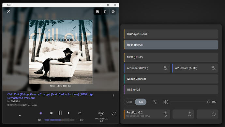Click the John Lee Hooker album cover

point(61,52)
